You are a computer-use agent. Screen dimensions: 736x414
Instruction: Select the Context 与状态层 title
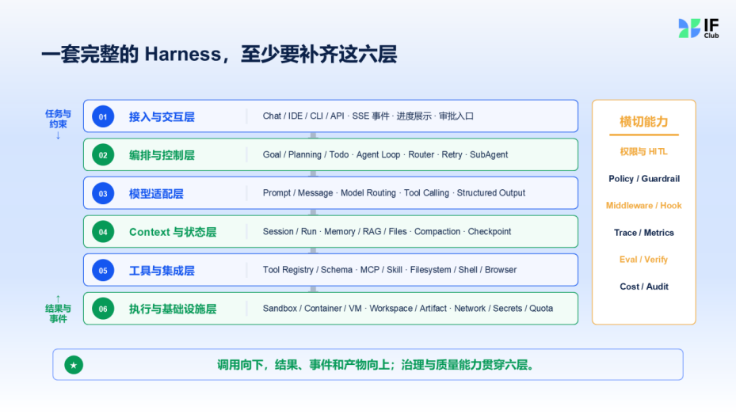pyautogui.click(x=173, y=232)
